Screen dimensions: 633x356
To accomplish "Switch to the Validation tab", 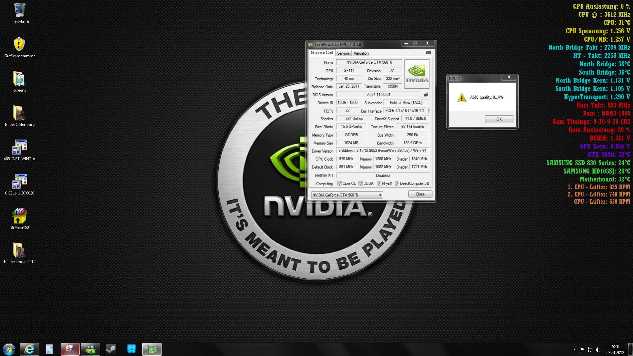I will pyautogui.click(x=361, y=53).
